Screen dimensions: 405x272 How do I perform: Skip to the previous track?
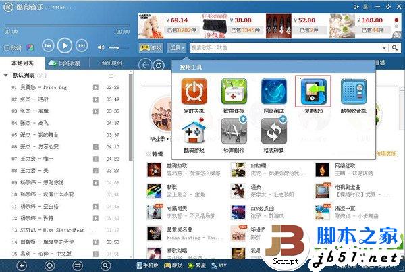pyautogui.click(x=48, y=46)
